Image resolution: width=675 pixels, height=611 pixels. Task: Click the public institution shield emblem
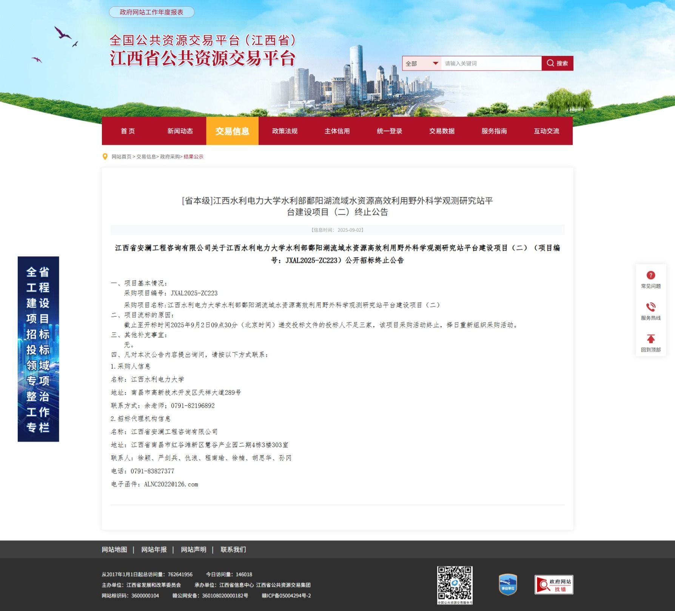click(508, 585)
